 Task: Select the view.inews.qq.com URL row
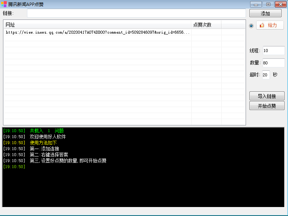(124, 32)
